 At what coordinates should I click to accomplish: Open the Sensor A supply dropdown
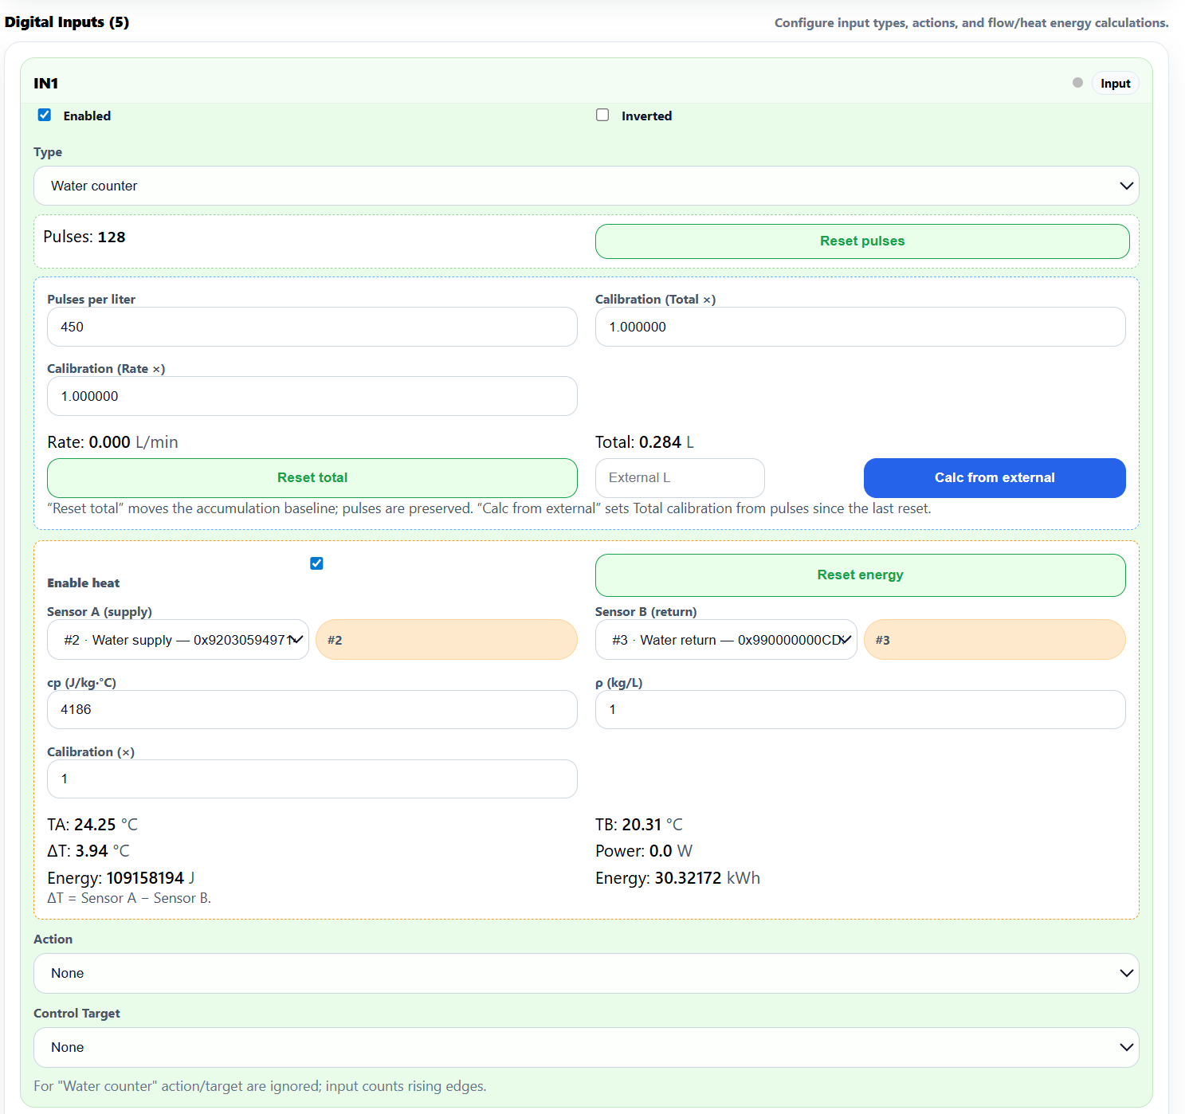tap(178, 640)
